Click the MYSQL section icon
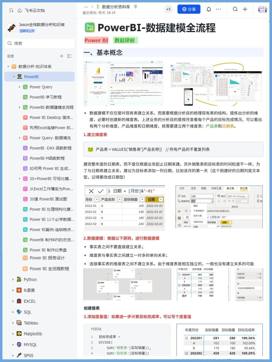 pyautogui.click(x=19, y=344)
